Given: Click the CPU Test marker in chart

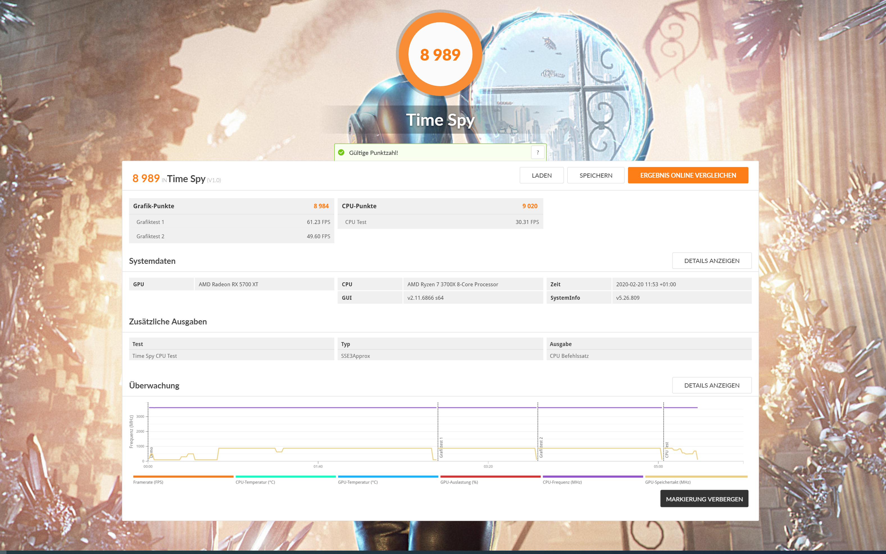Looking at the screenshot, I should (x=667, y=450).
